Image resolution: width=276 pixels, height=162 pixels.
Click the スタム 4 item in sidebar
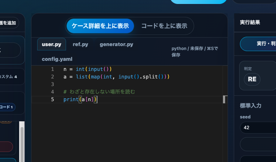click(8, 77)
